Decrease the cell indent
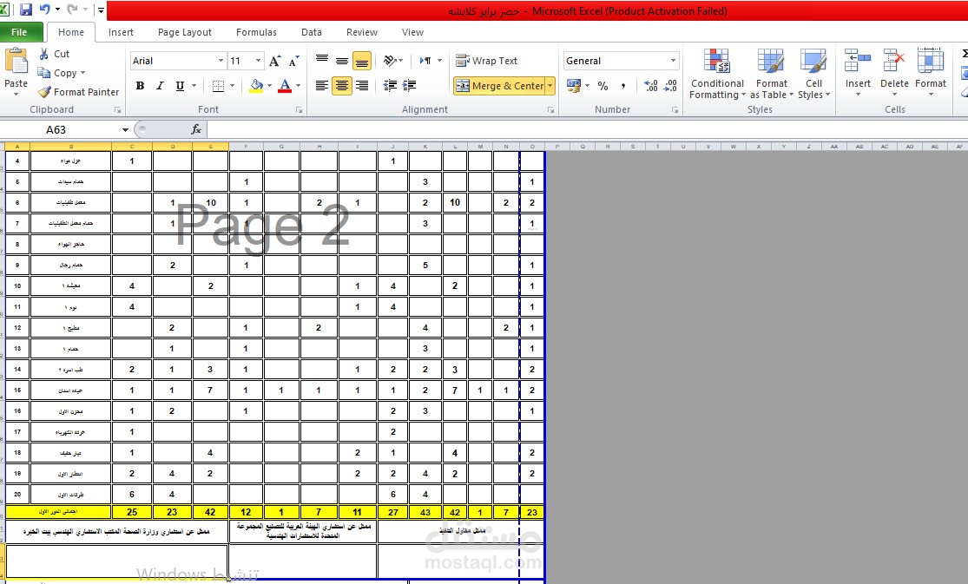The image size is (968, 584). click(x=390, y=86)
